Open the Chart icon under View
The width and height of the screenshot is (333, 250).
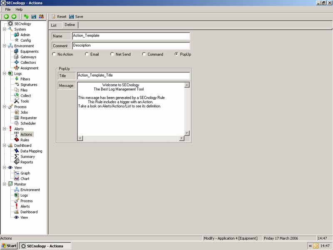pyautogui.click(x=16, y=179)
